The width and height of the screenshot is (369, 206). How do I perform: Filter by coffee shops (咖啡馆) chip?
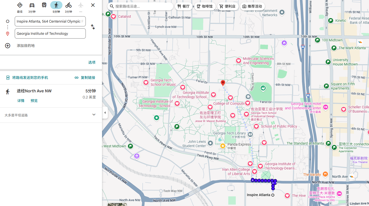(205, 6)
